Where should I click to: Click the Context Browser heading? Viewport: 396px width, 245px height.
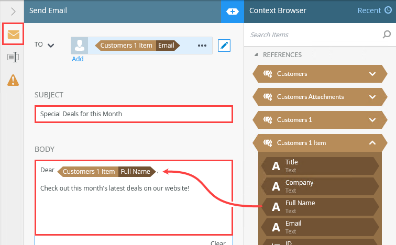pyautogui.click(x=278, y=10)
